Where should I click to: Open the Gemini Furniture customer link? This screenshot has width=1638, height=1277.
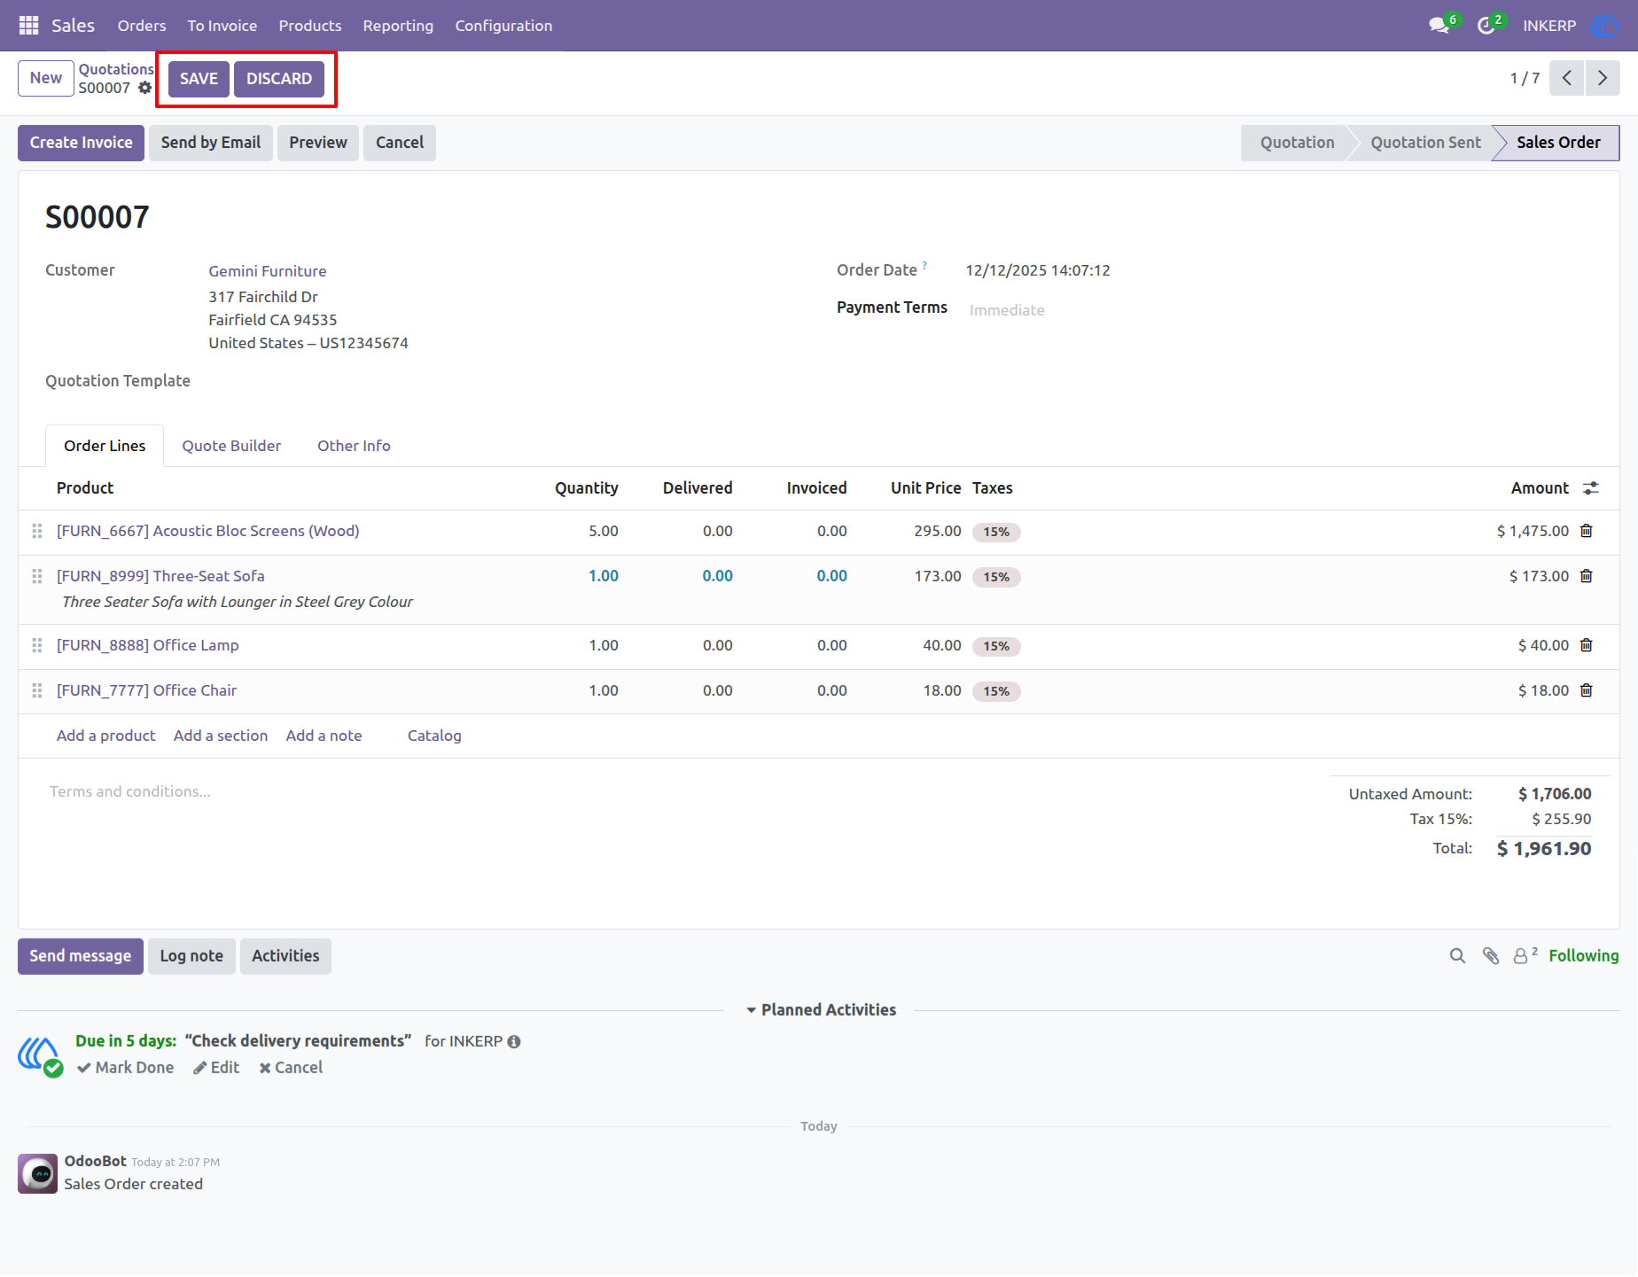click(x=268, y=271)
